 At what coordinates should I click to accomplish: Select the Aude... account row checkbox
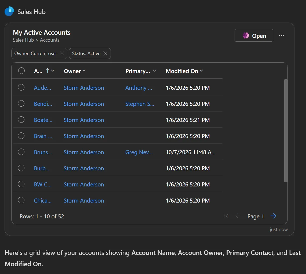tap(21, 87)
